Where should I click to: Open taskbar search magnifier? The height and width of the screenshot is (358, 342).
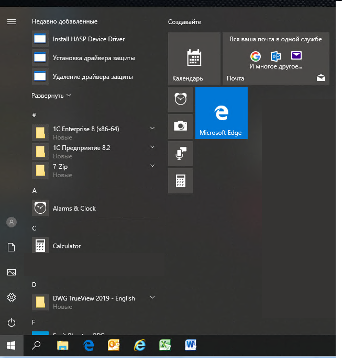(36, 345)
